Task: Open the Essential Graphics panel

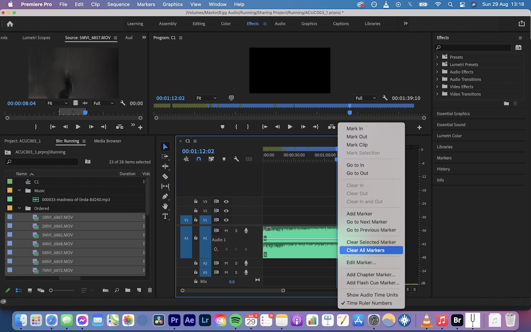Action: (x=453, y=113)
